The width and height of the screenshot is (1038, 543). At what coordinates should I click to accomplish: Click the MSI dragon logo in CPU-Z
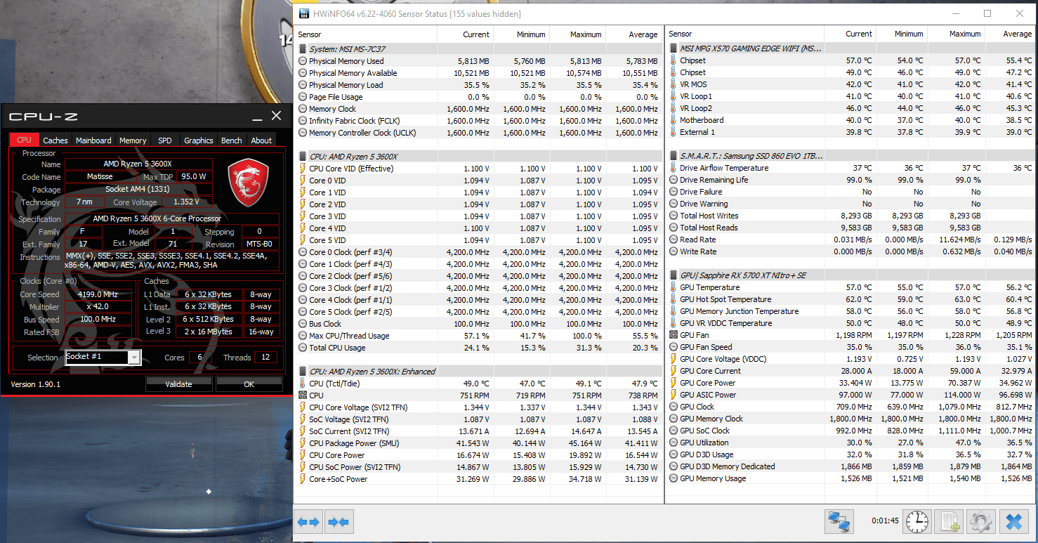pos(249,183)
